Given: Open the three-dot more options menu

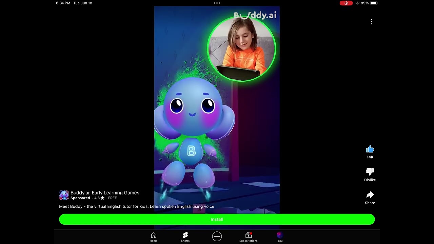Looking at the screenshot, I should tap(372, 22).
